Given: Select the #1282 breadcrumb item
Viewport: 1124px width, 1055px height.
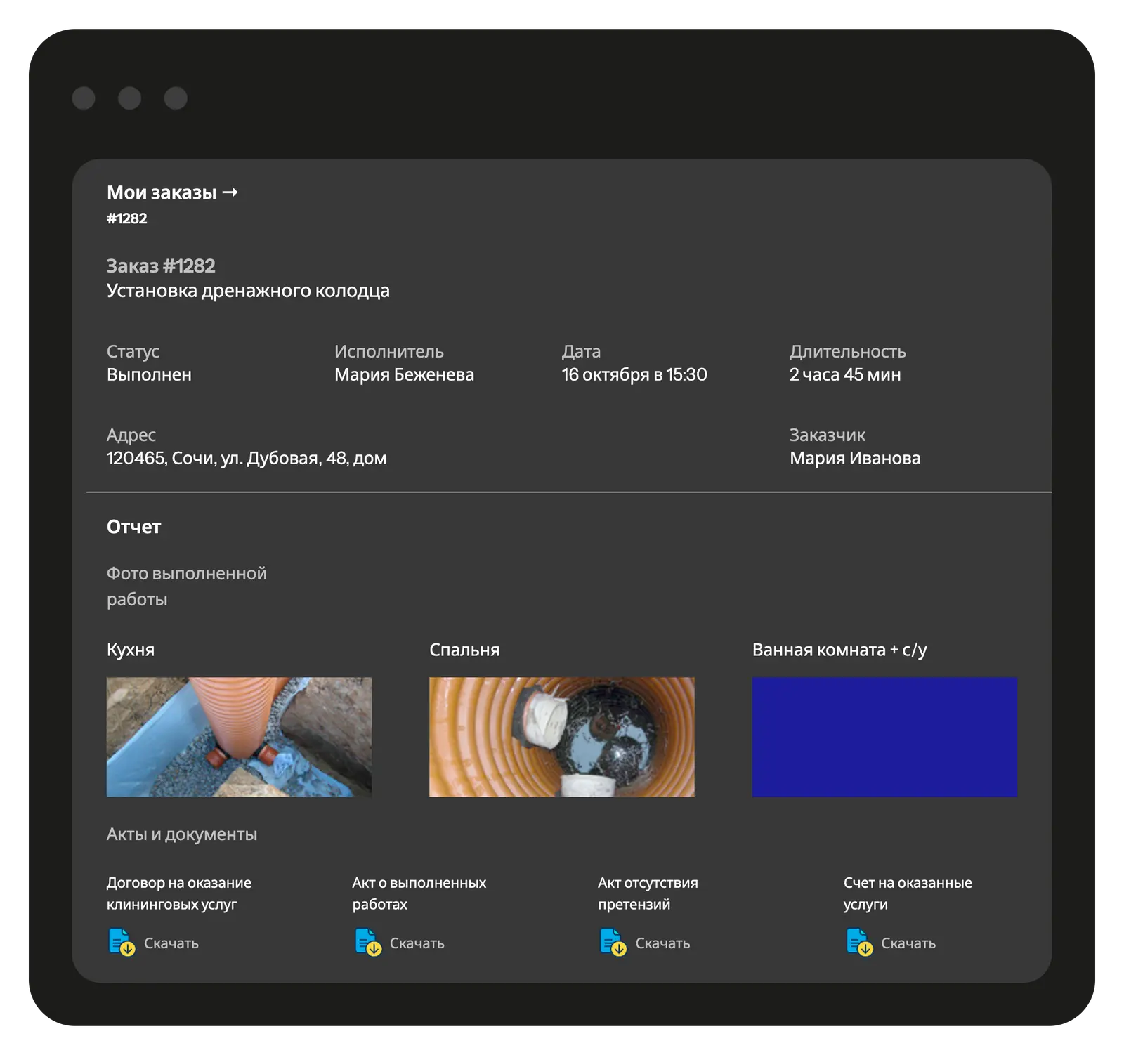Looking at the screenshot, I should tap(127, 218).
